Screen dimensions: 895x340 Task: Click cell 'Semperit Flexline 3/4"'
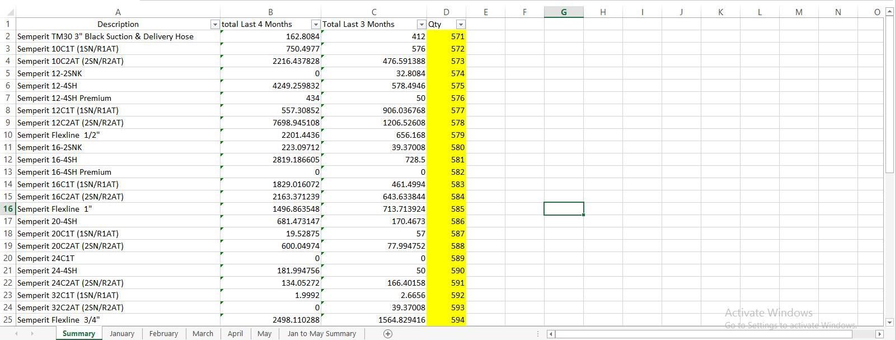[x=118, y=320]
